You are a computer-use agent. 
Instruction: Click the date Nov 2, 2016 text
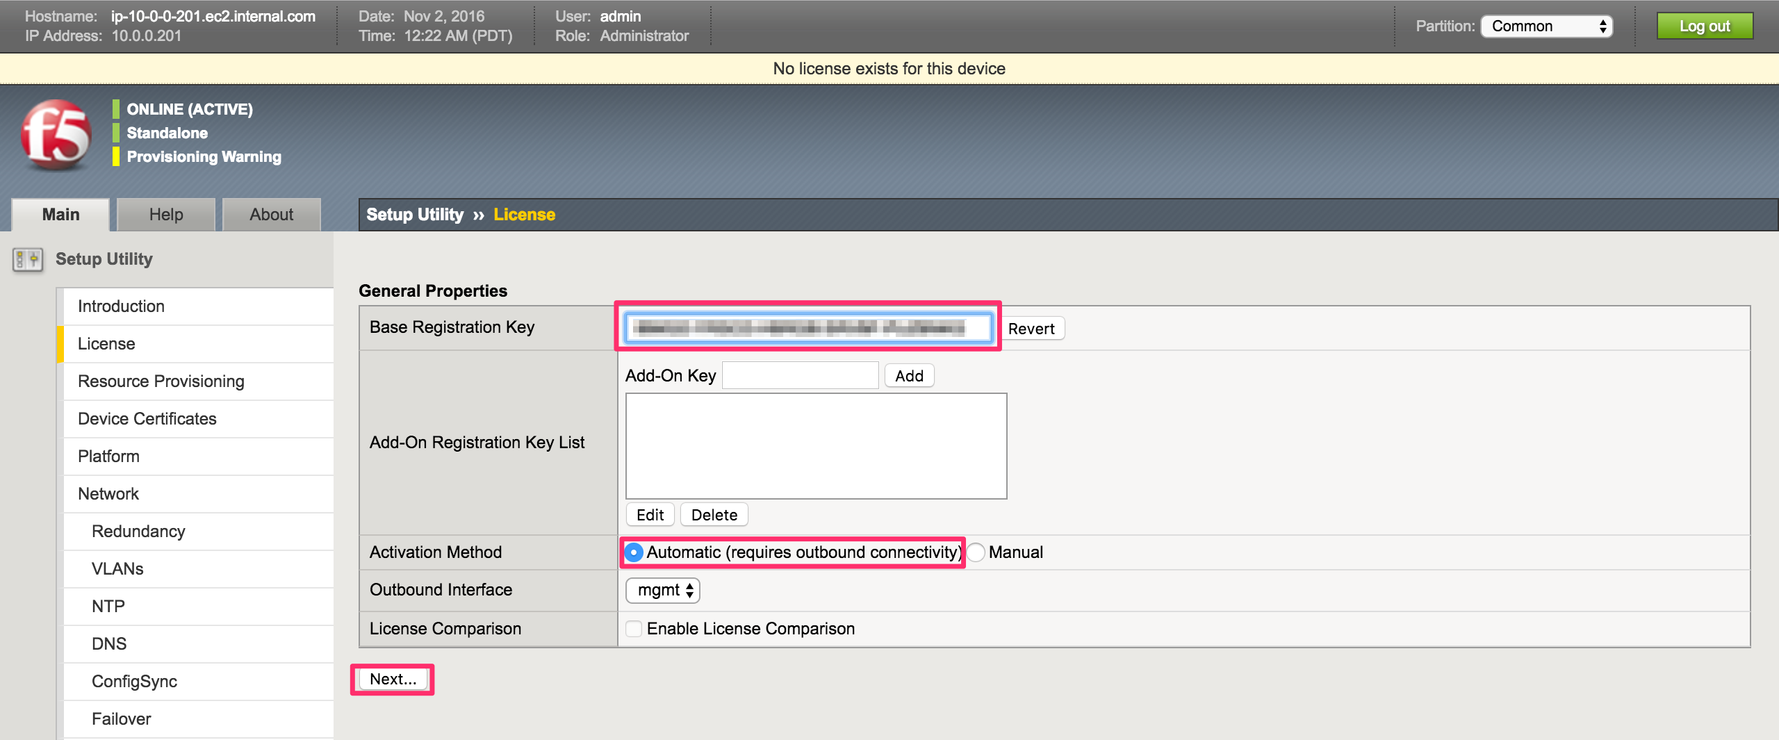tap(444, 16)
